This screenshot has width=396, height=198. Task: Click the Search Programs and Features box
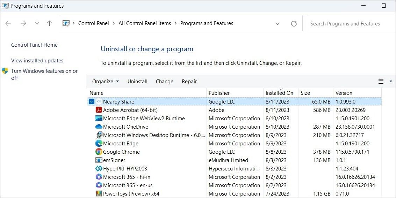[350, 24]
